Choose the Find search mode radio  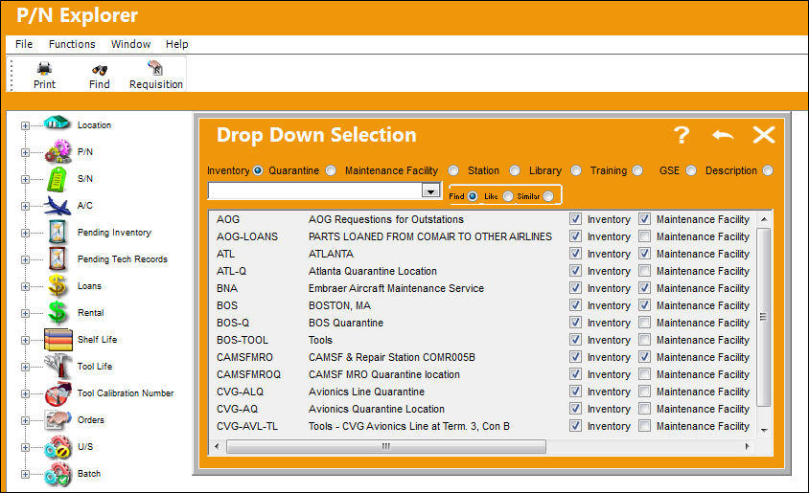coord(473,196)
